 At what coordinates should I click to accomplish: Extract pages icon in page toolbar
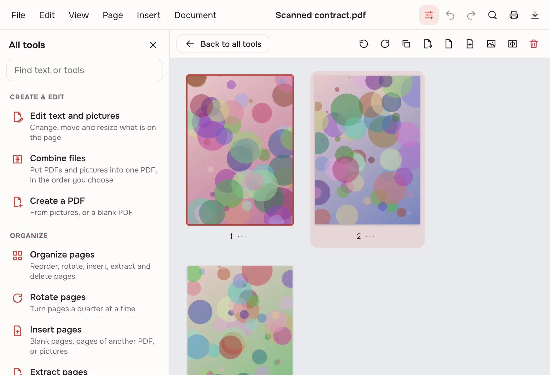(x=427, y=44)
